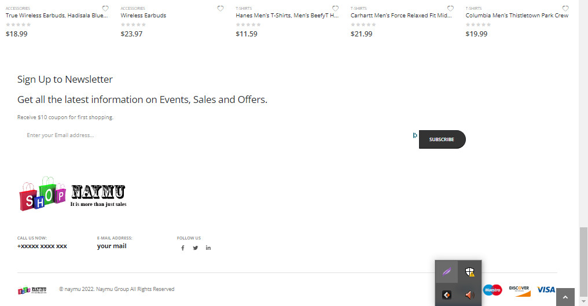Screen dimensions: 588x306
Task: Open Columbia Men's Thistletown Park Crew product
Action: coord(517,16)
